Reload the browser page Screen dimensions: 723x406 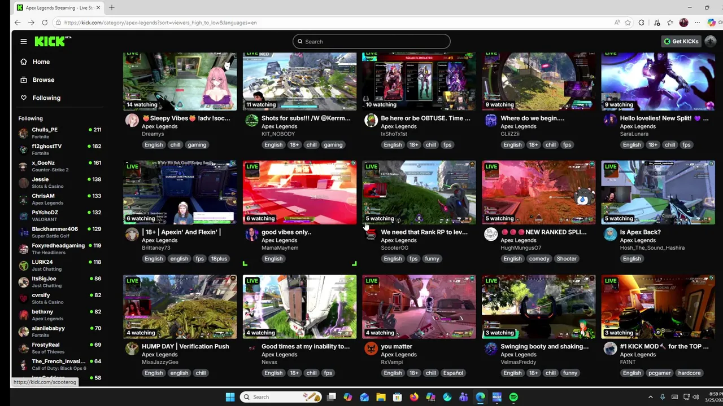point(45,23)
